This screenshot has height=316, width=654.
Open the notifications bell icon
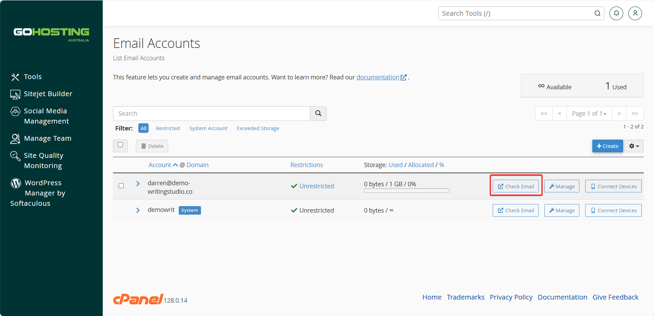coord(616,13)
